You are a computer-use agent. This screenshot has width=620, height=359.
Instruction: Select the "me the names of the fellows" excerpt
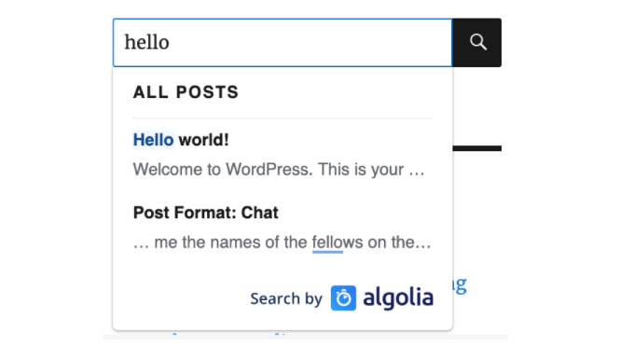pyautogui.click(x=282, y=242)
